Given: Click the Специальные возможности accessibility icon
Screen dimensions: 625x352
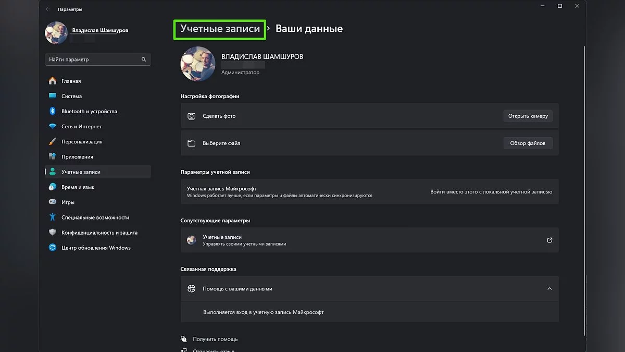Looking at the screenshot, I should (52, 217).
